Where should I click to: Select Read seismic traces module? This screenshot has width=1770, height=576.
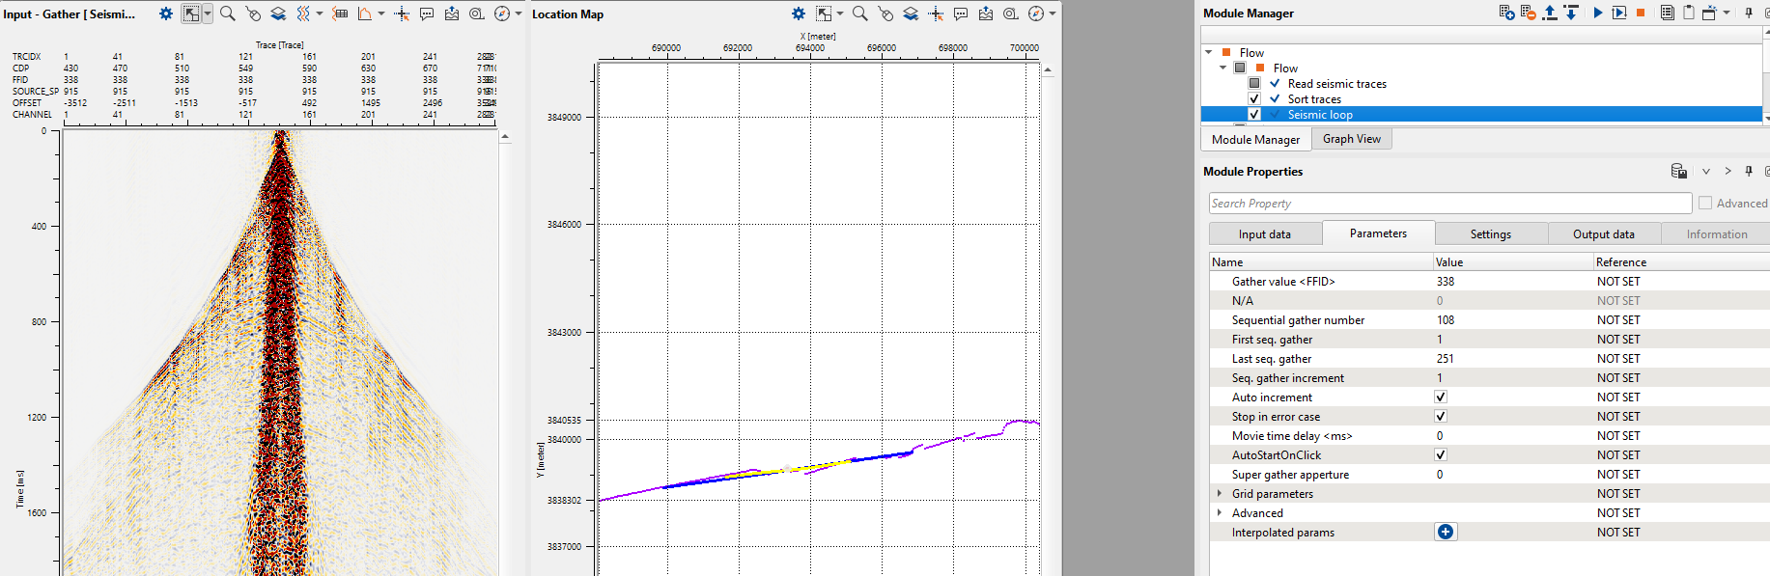[x=1336, y=84]
